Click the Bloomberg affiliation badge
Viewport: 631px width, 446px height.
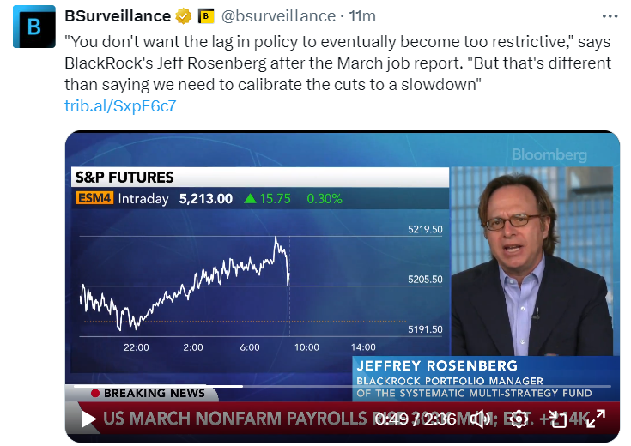click(x=206, y=16)
